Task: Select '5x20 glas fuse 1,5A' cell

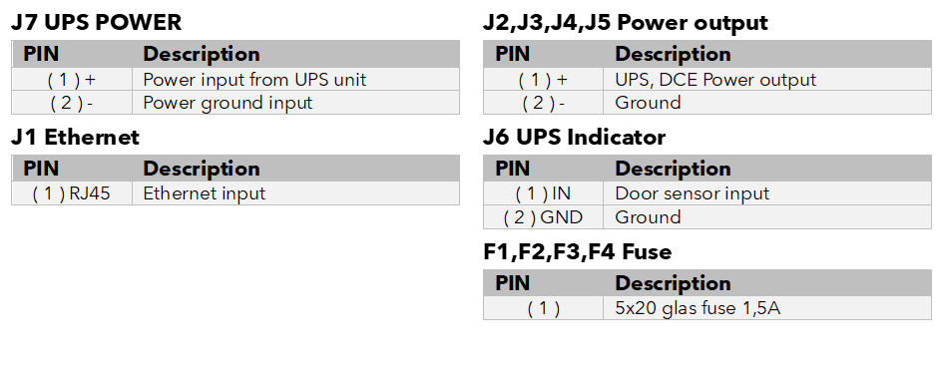Action: (767, 308)
